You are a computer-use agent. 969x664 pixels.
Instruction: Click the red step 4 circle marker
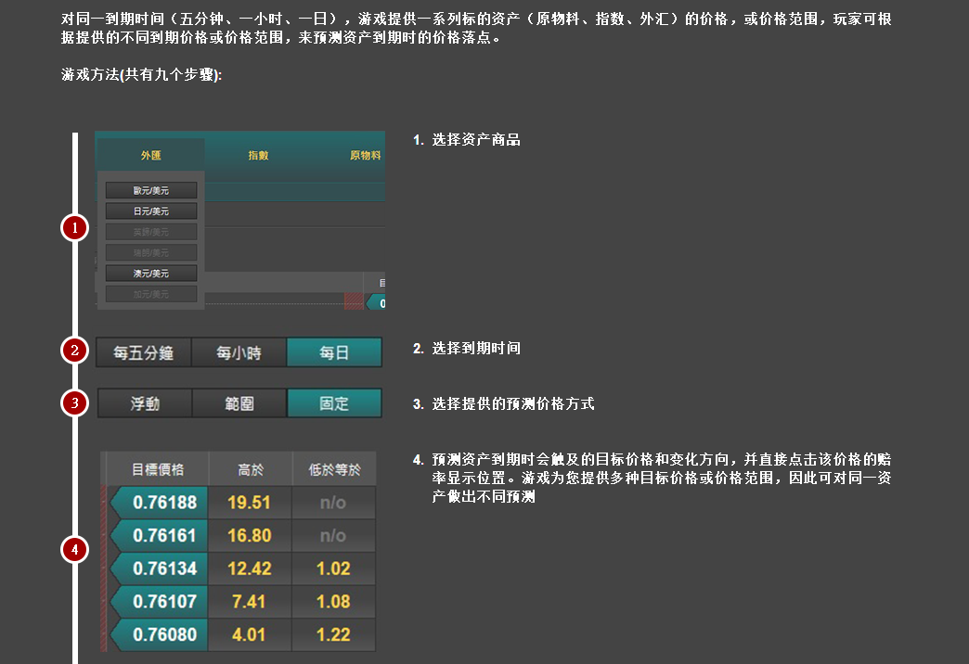pos(74,549)
